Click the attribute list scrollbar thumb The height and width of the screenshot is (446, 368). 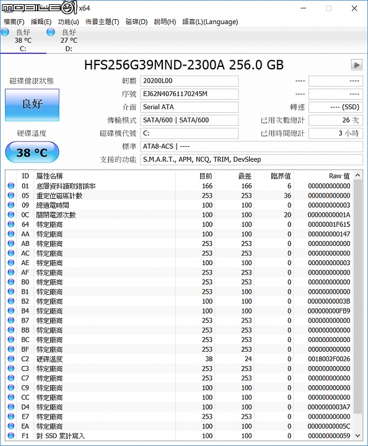pyautogui.click(x=357, y=297)
